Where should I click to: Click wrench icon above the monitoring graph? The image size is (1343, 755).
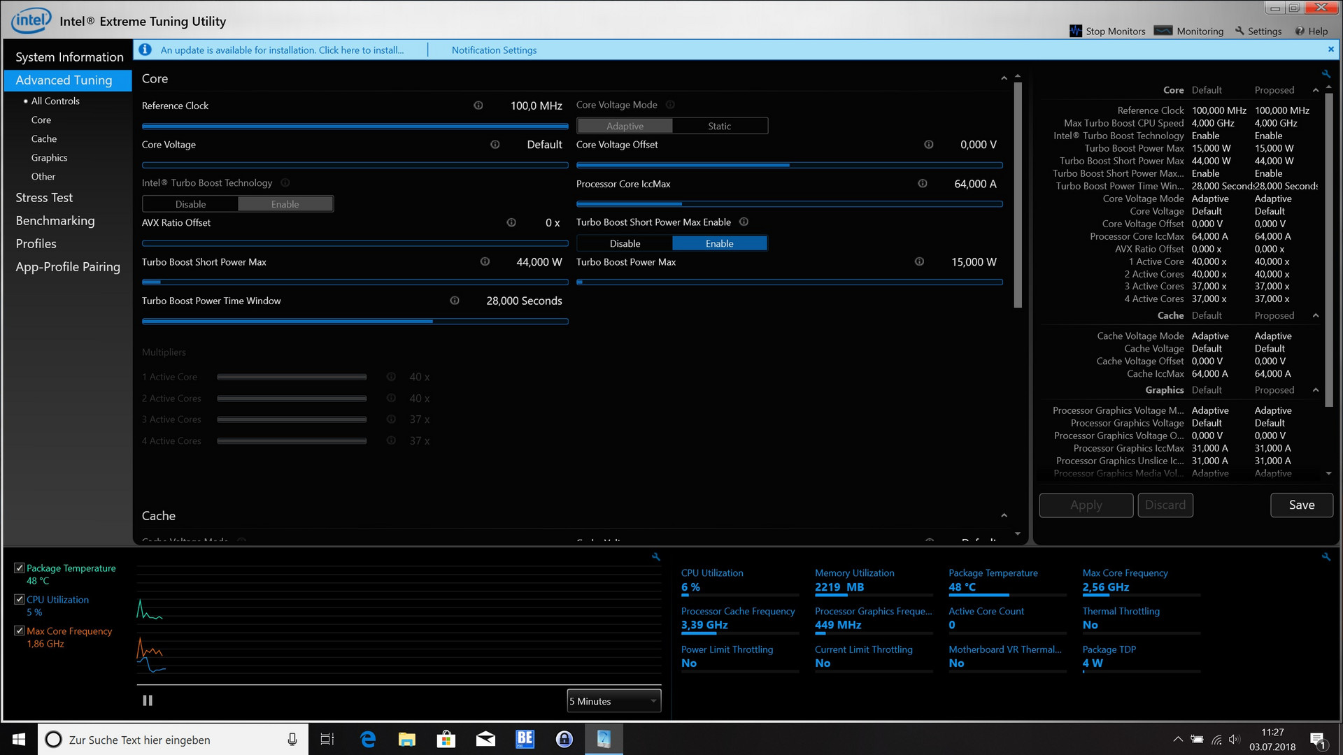(655, 557)
